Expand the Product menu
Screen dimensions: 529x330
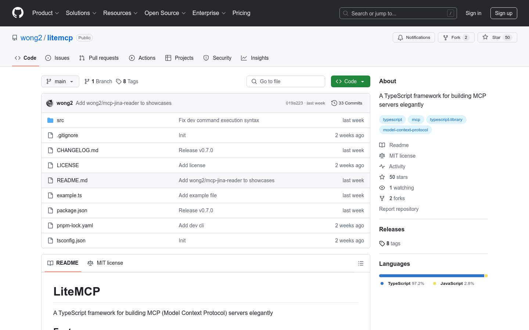[x=46, y=13]
